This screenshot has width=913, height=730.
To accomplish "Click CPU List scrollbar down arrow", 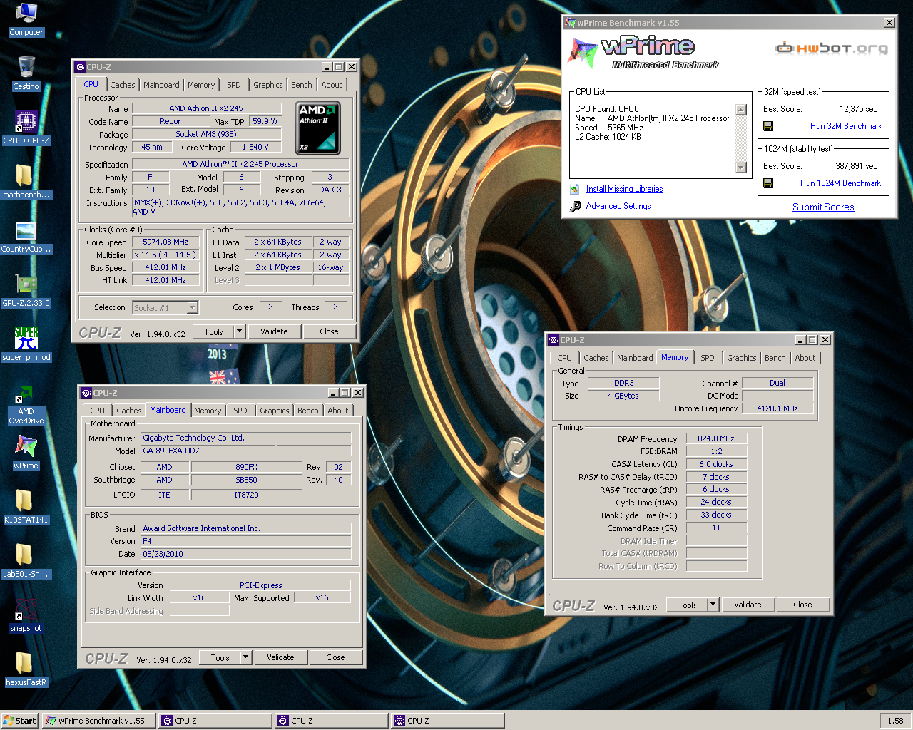I will (x=741, y=168).
